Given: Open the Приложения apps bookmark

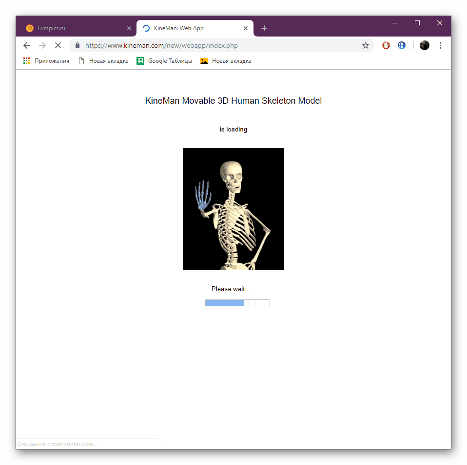Looking at the screenshot, I should [46, 61].
